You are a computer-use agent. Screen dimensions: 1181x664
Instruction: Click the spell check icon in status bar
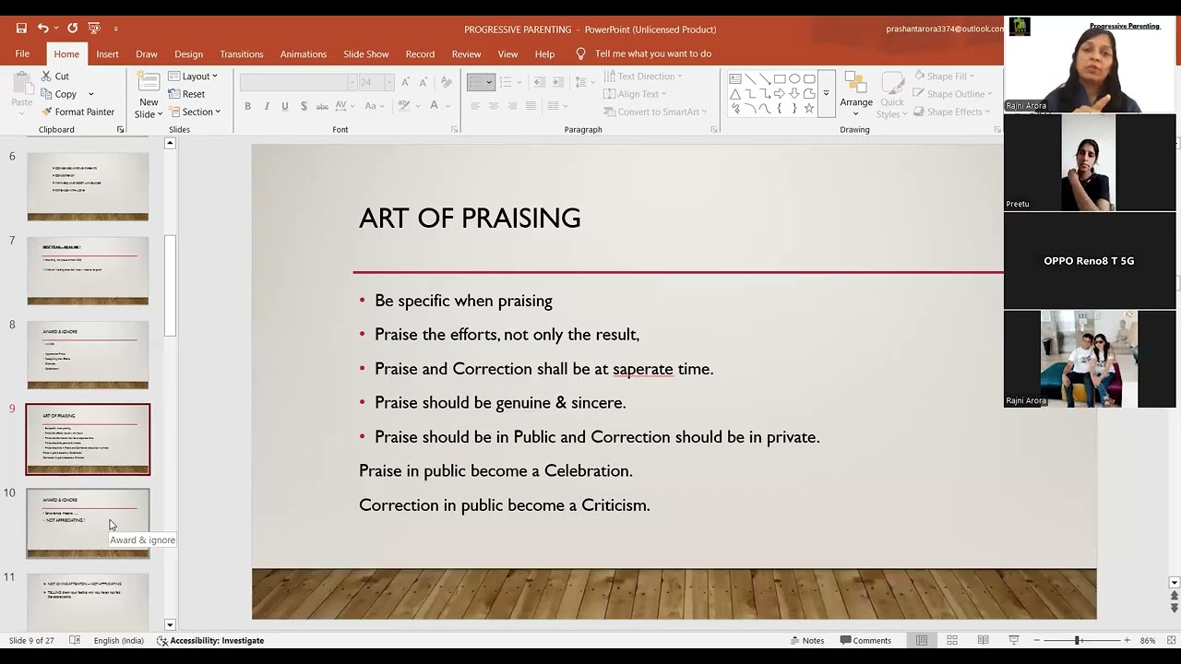(x=75, y=640)
